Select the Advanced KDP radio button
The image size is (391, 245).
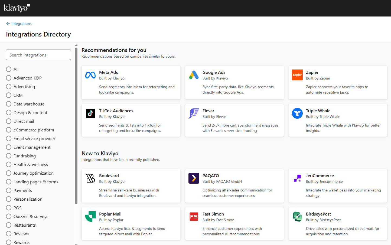point(9,78)
